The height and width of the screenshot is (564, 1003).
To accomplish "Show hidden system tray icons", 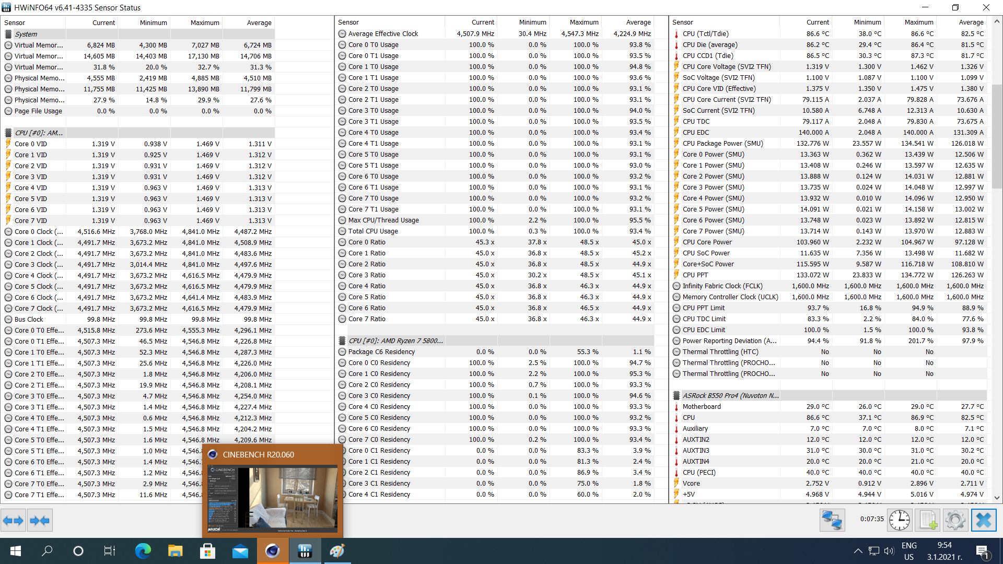I will [x=858, y=551].
